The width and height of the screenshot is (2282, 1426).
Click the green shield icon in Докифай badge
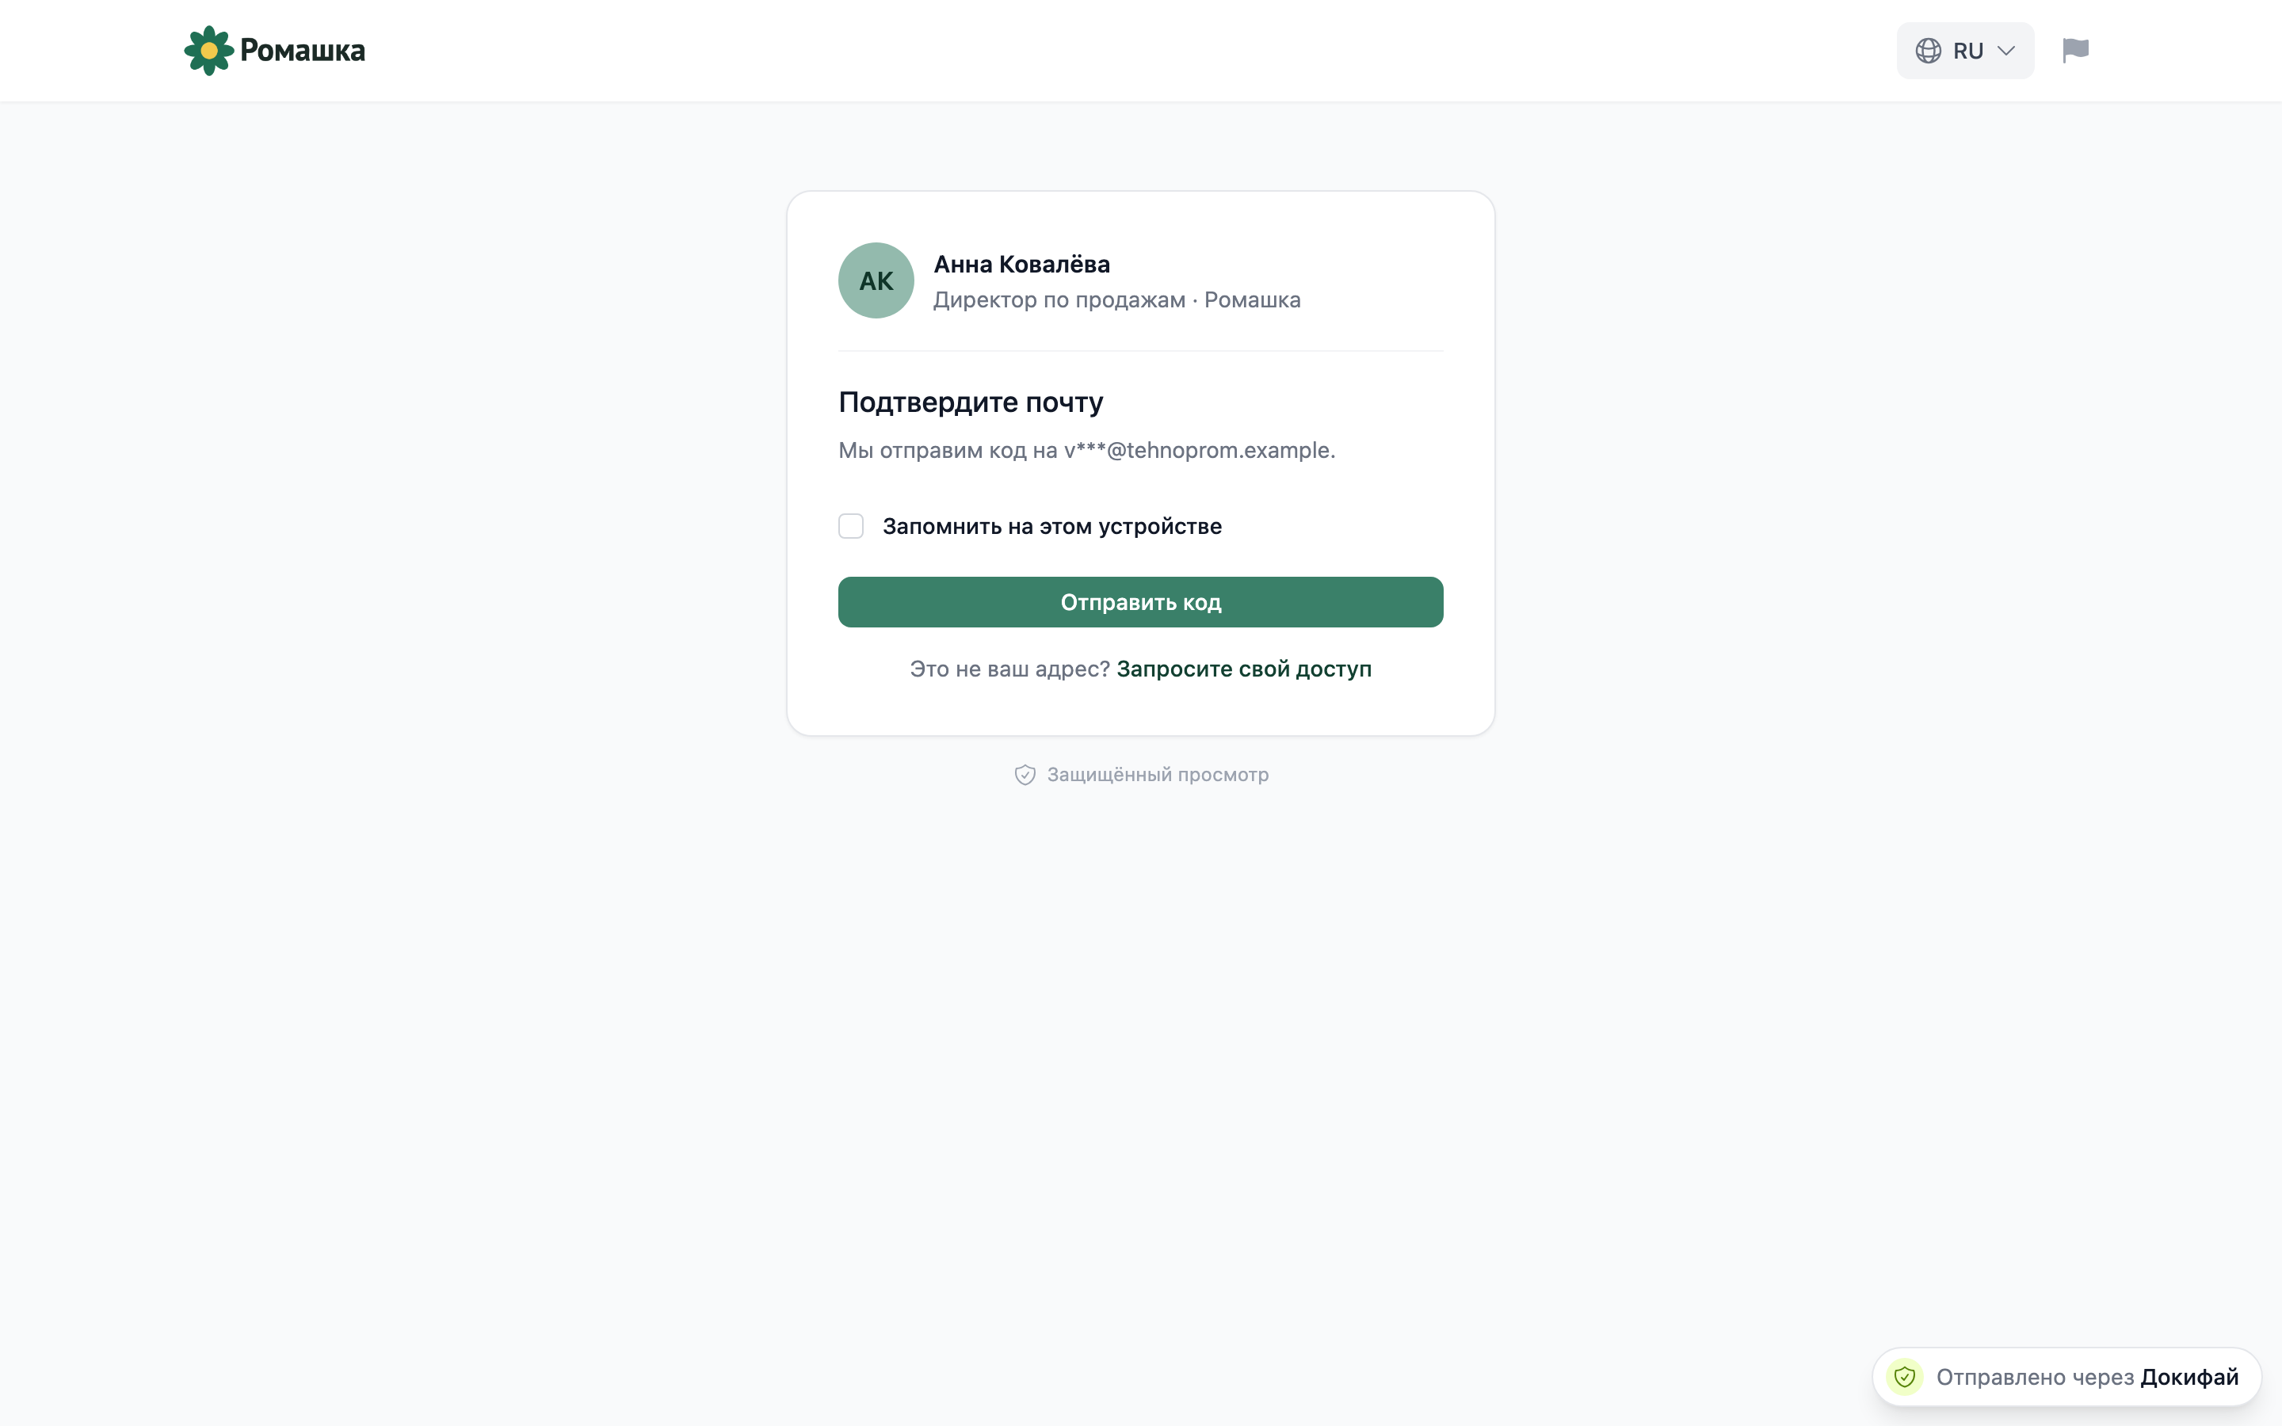[x=1904, y=1377]
